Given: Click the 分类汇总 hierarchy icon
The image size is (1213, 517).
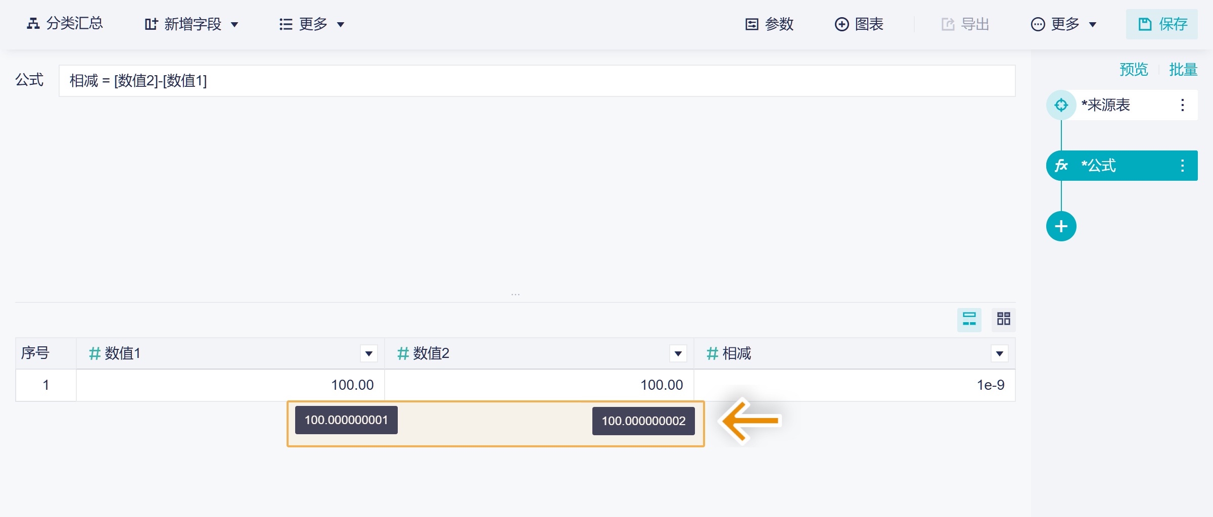Looking at the screenshot, I should (33, 24).
